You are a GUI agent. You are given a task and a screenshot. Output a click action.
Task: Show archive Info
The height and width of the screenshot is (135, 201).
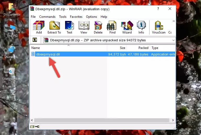(141, 27)
